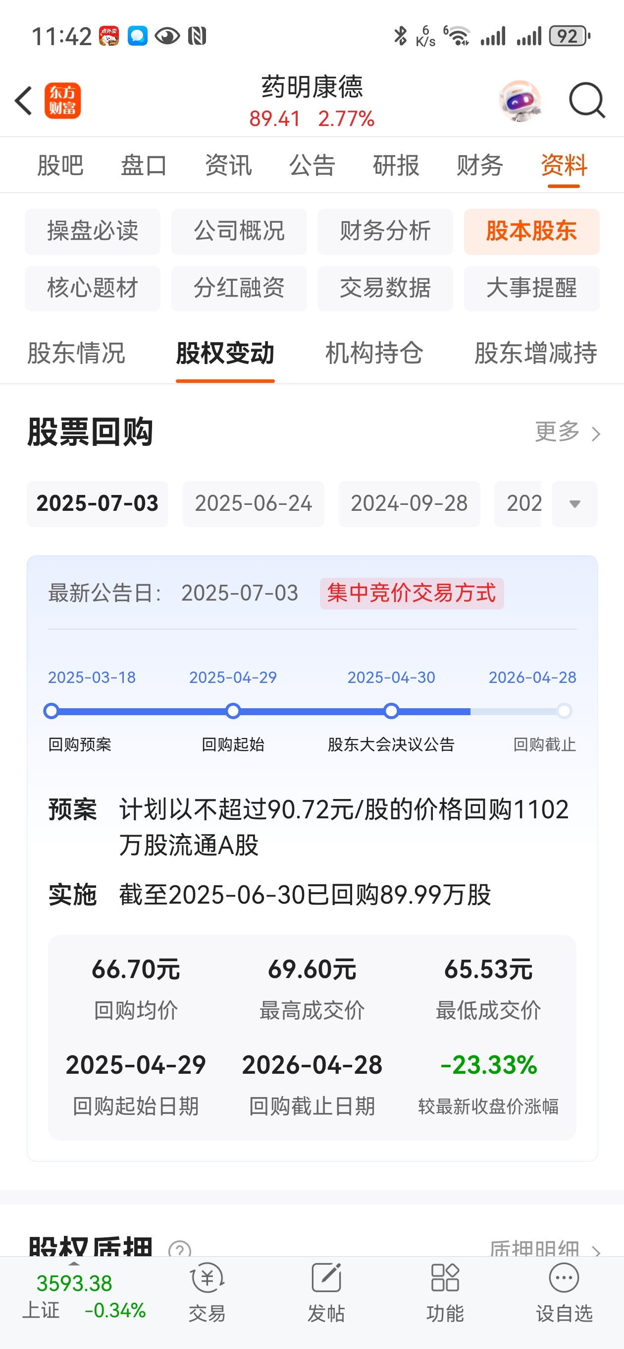Switch to 股东情况 sub-tab
The image size is (624, 1349).
pos(76,353)
